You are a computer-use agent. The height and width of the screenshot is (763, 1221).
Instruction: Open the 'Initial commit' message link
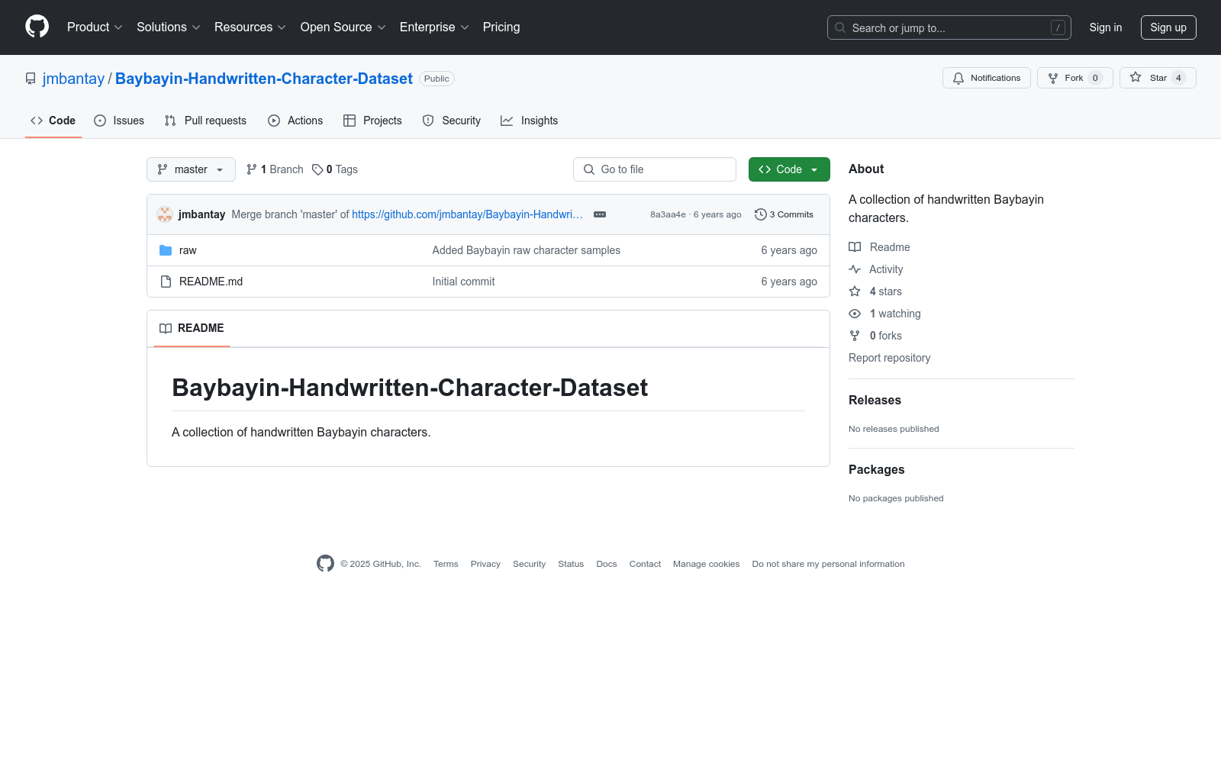coord(463,282)
